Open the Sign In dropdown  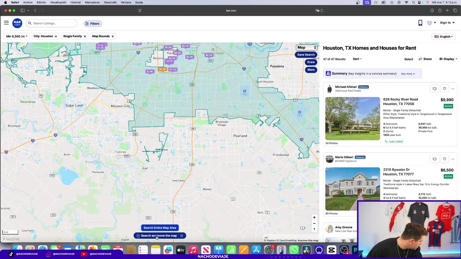(x=447, y=23)
